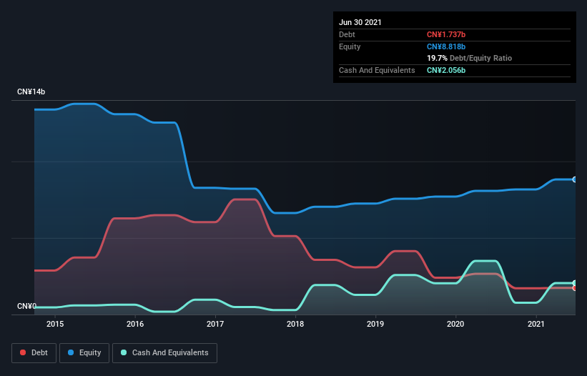Select the red Debt endpoint marker on chart
This screenshot has height=376, width=587.
pos(575,288)
